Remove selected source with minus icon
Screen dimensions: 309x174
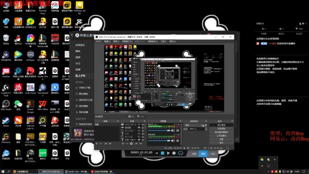pos(127,143)
